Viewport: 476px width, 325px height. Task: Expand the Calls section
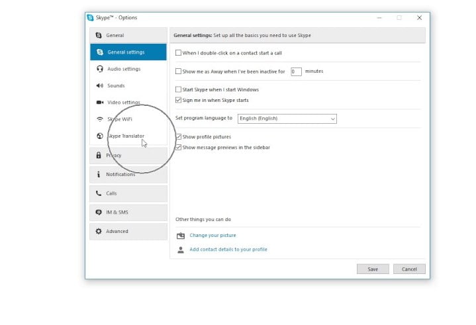[x=128, y=193]
